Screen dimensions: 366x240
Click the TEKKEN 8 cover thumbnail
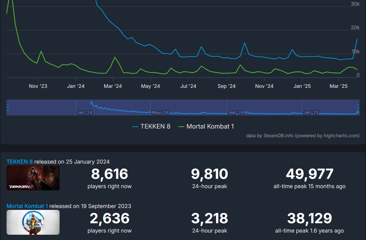pos(33,178)
